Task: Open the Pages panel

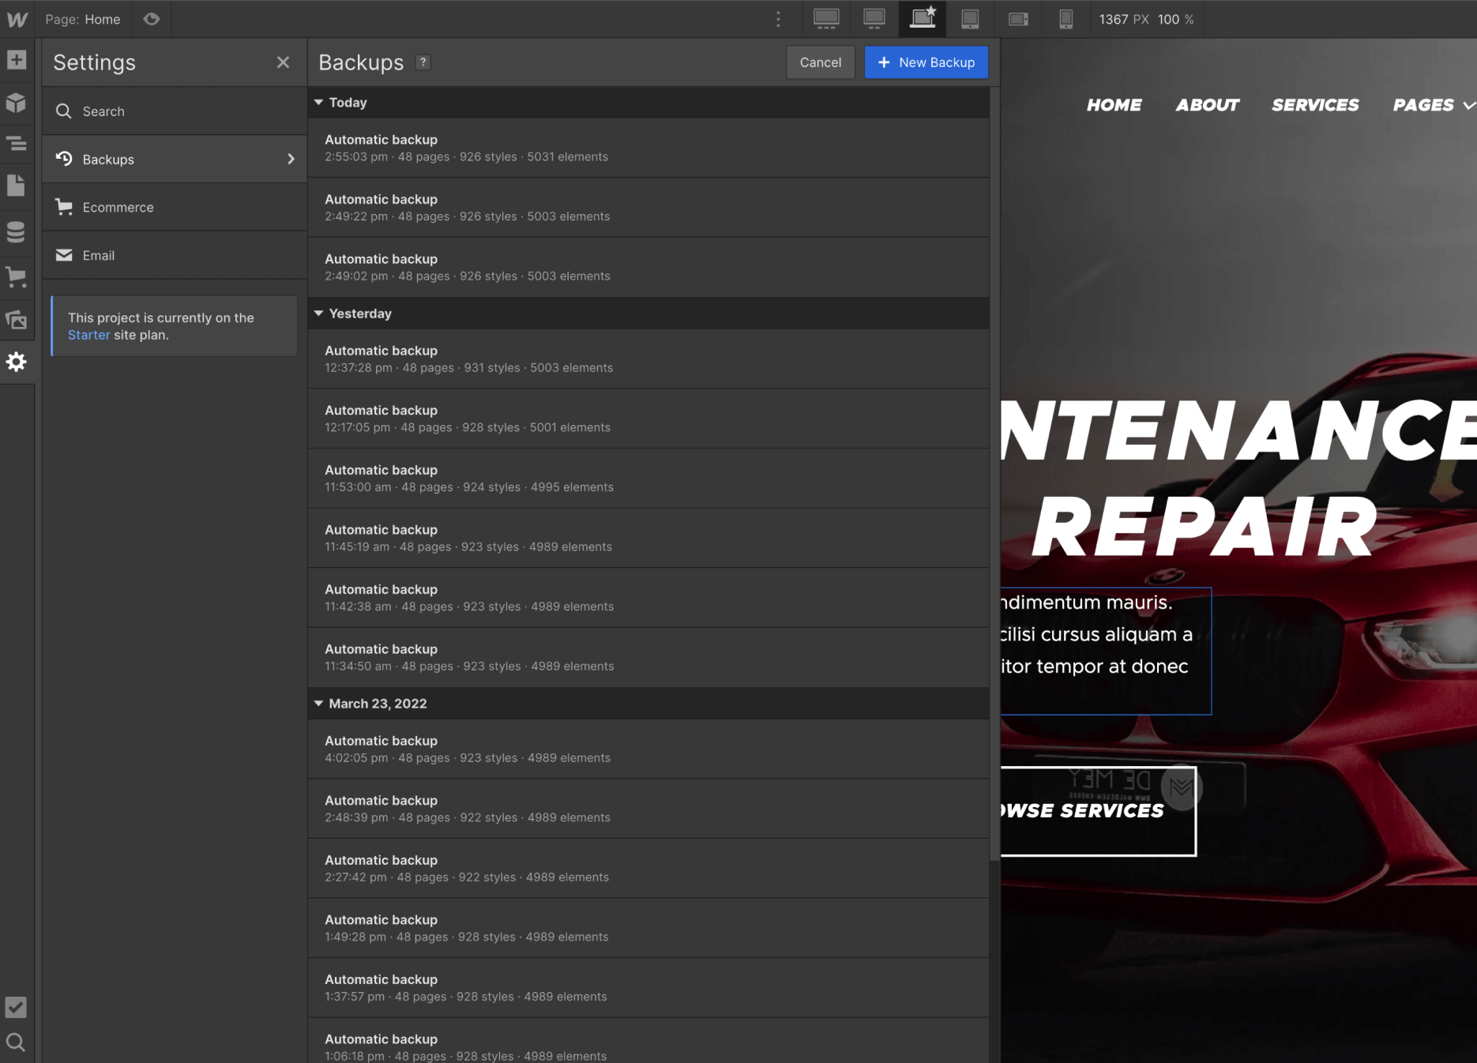Action: coord(17,186)
